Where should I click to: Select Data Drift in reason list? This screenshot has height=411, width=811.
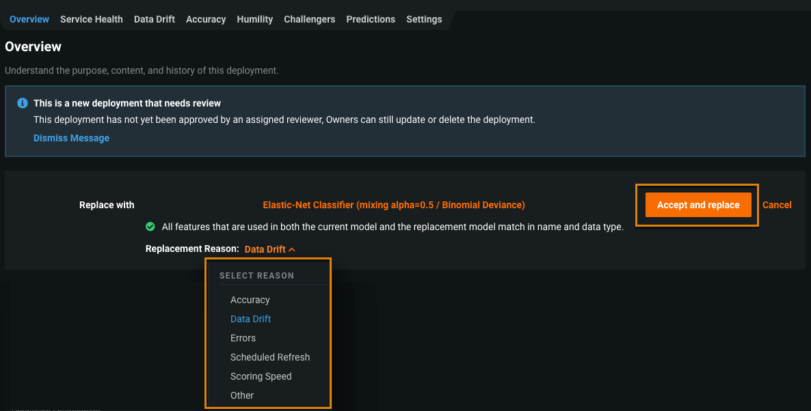[251, 319]
